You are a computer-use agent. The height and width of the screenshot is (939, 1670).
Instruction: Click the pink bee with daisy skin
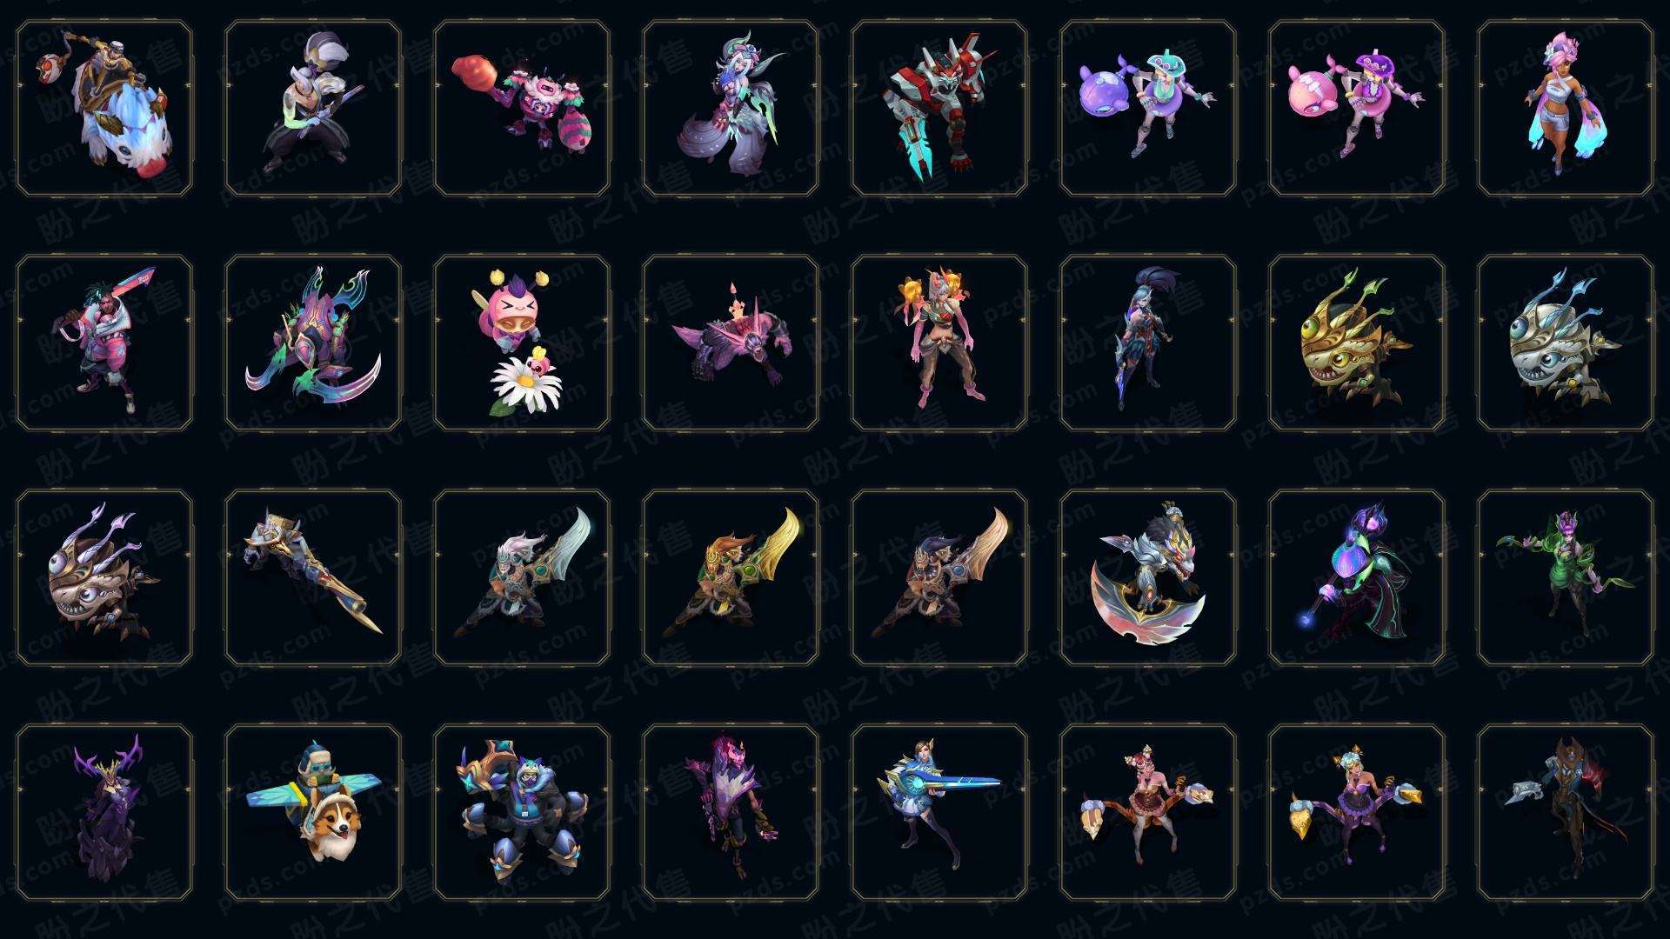(522, 343)
